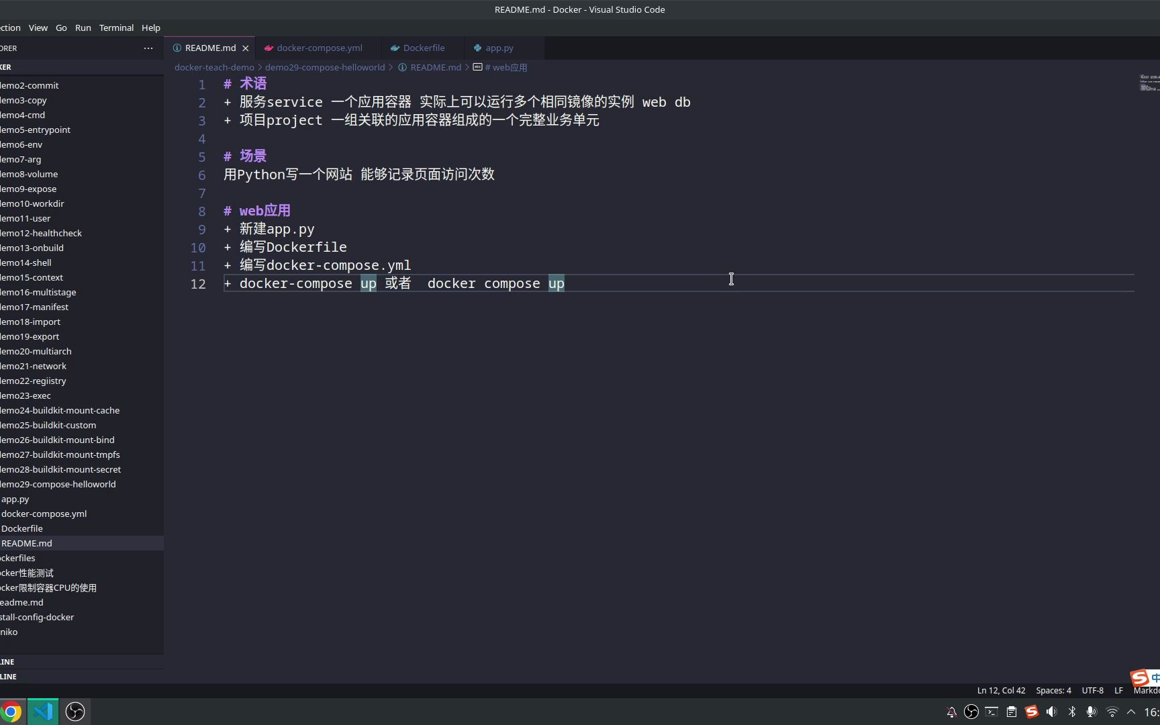
Task: Open the Explorer views and more actions menu
Action: [148, 48]
